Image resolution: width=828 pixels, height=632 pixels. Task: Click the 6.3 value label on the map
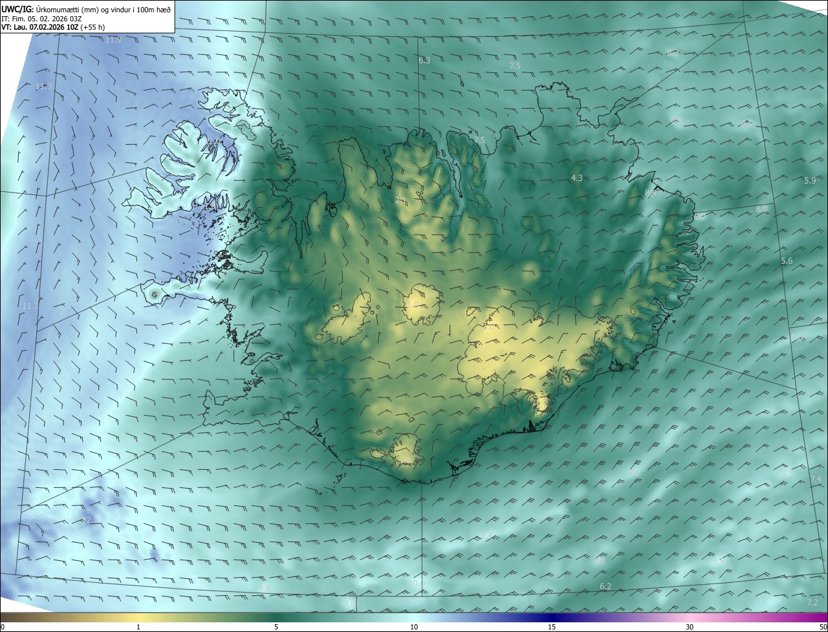(424, 61)
